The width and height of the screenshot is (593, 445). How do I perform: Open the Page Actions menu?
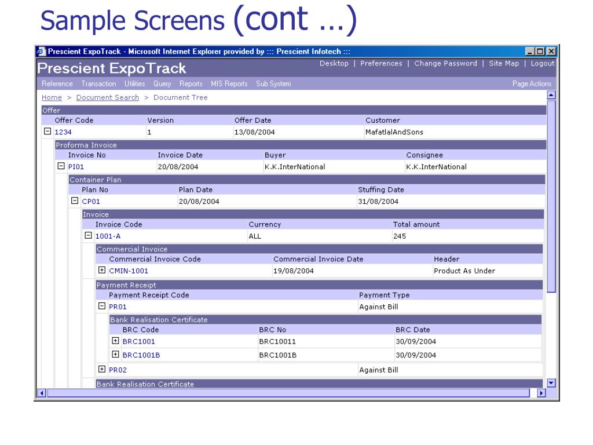532,83
